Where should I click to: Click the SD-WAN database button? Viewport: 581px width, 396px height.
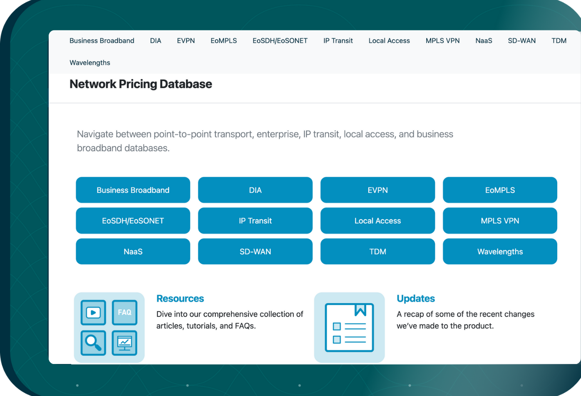pyautogui.click(x=255, y=251)
